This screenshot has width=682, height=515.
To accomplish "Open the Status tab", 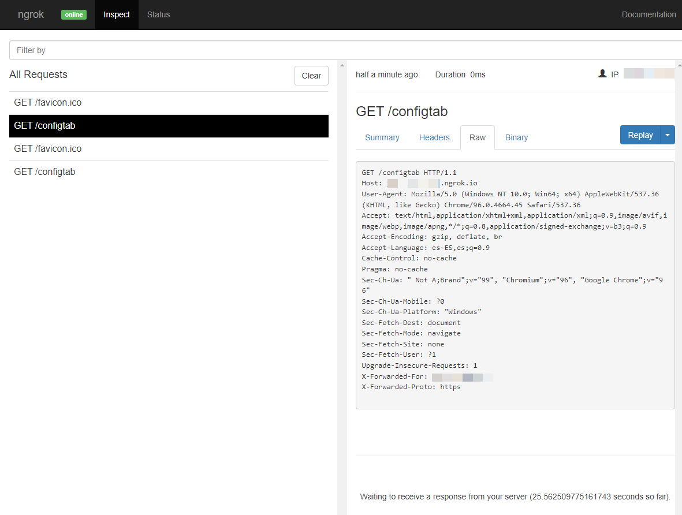I will pos(158,14).
